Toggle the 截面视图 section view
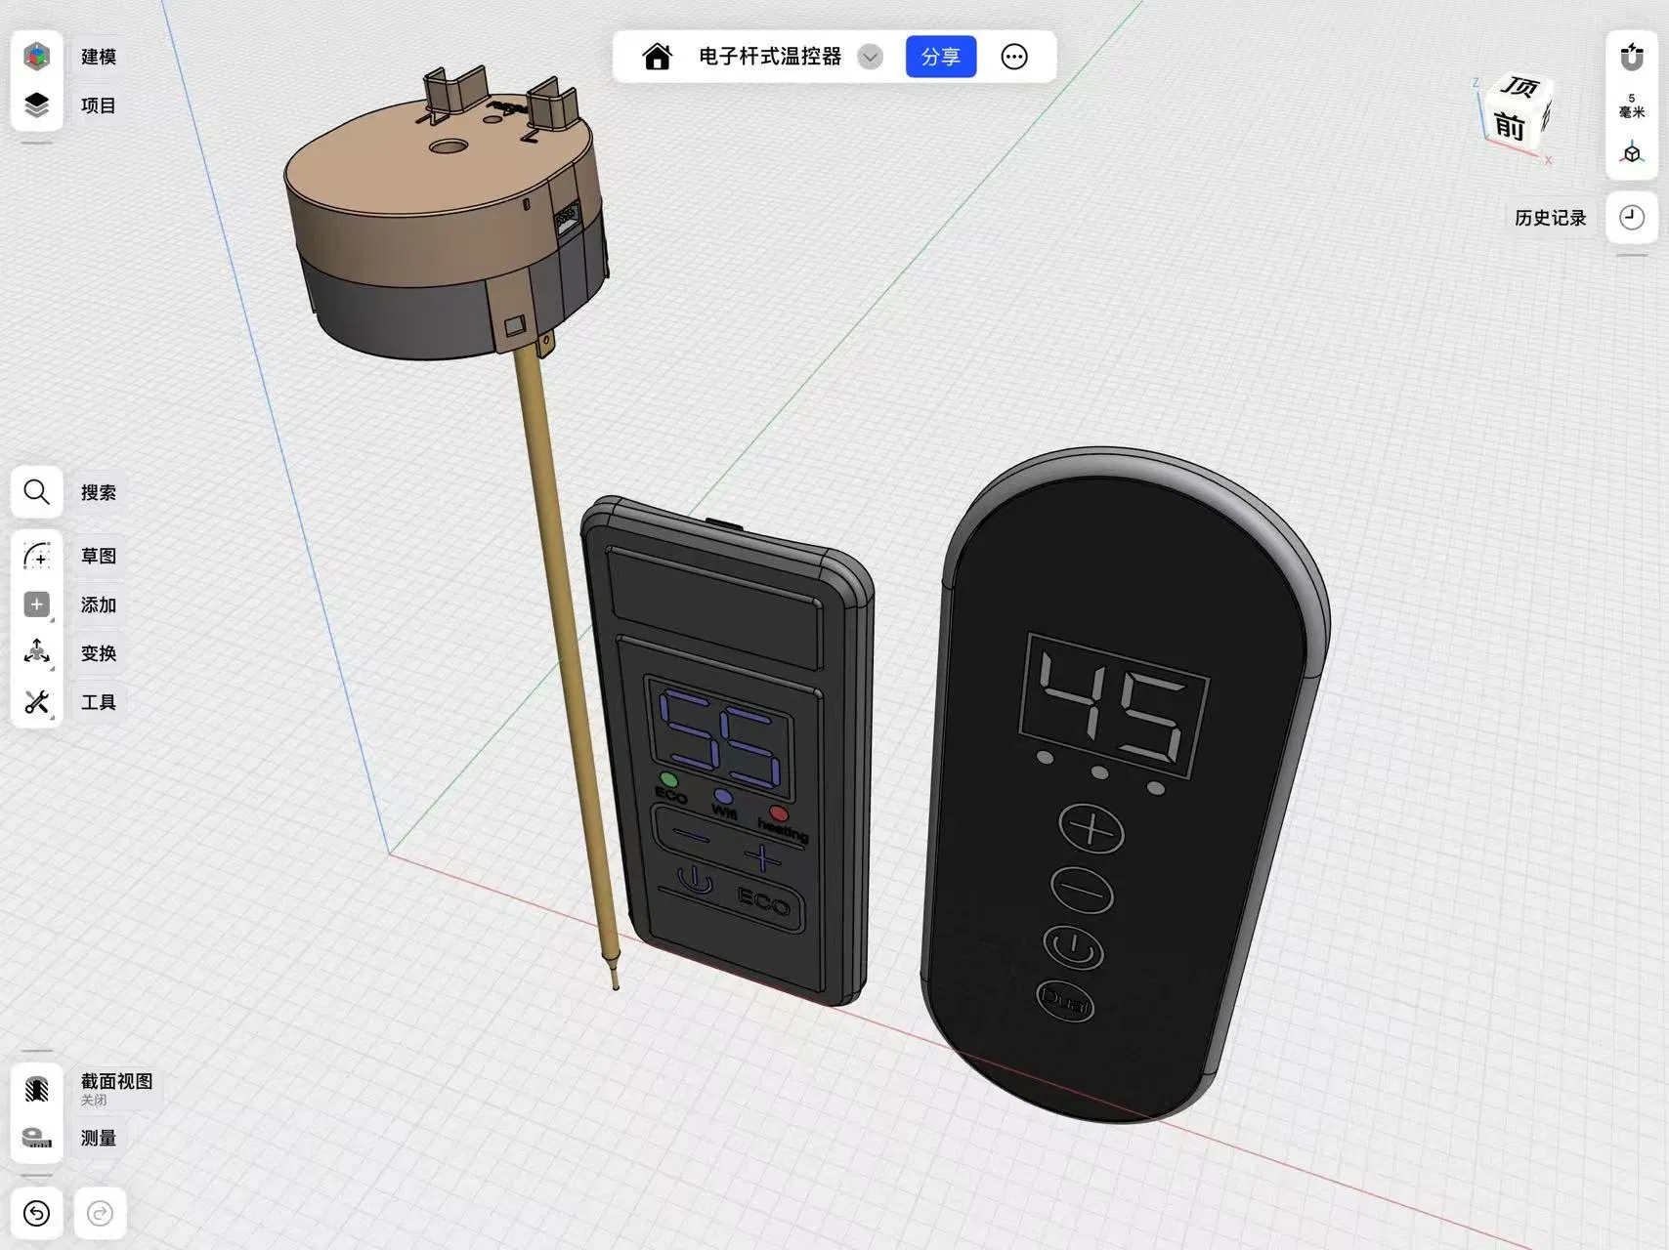The image size is (1669, 1250). coord(37,1089)
